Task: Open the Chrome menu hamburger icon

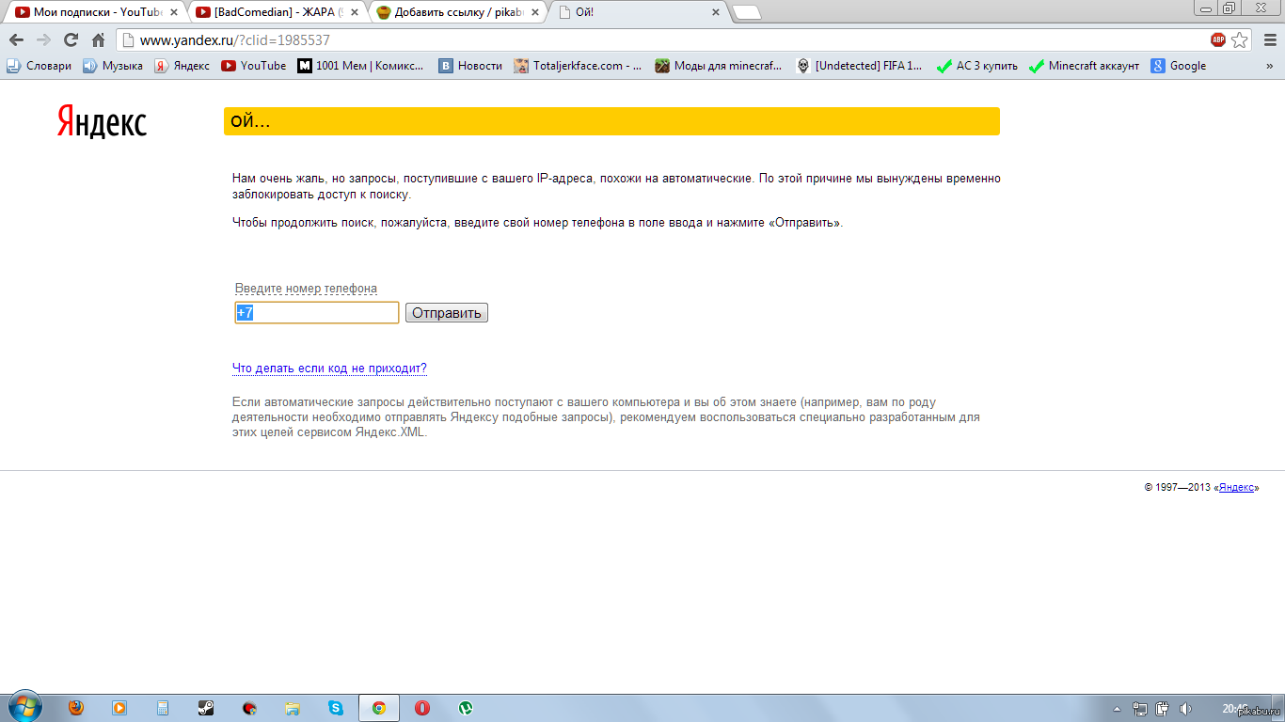Action: click(x=1270, y=40)
